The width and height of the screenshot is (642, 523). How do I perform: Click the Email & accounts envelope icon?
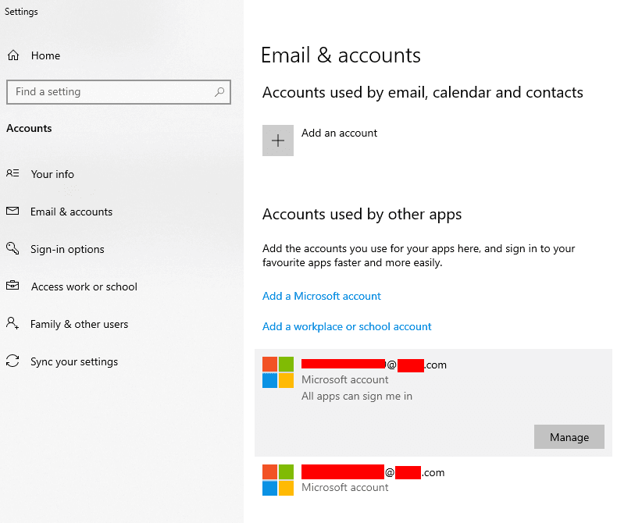point(12,212)
